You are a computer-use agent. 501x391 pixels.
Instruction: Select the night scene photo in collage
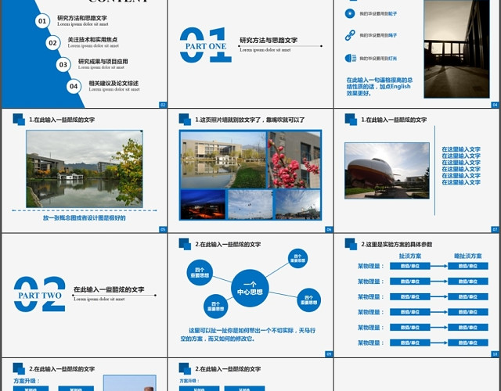(203, 204)
